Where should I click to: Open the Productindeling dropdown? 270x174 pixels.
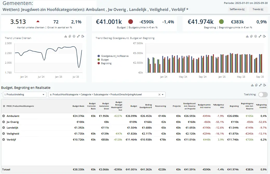tap(25, 95)
